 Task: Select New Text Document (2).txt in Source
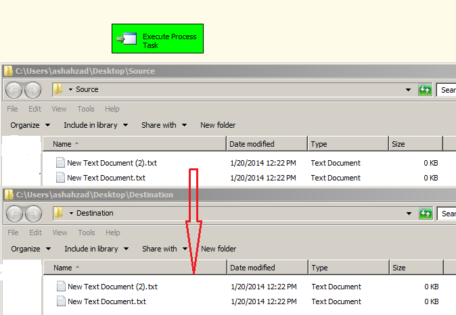tap(112, 163)
